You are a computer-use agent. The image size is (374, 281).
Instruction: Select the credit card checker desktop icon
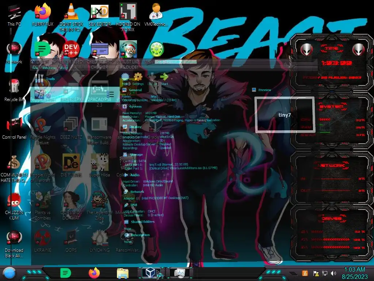coord(99,50)
